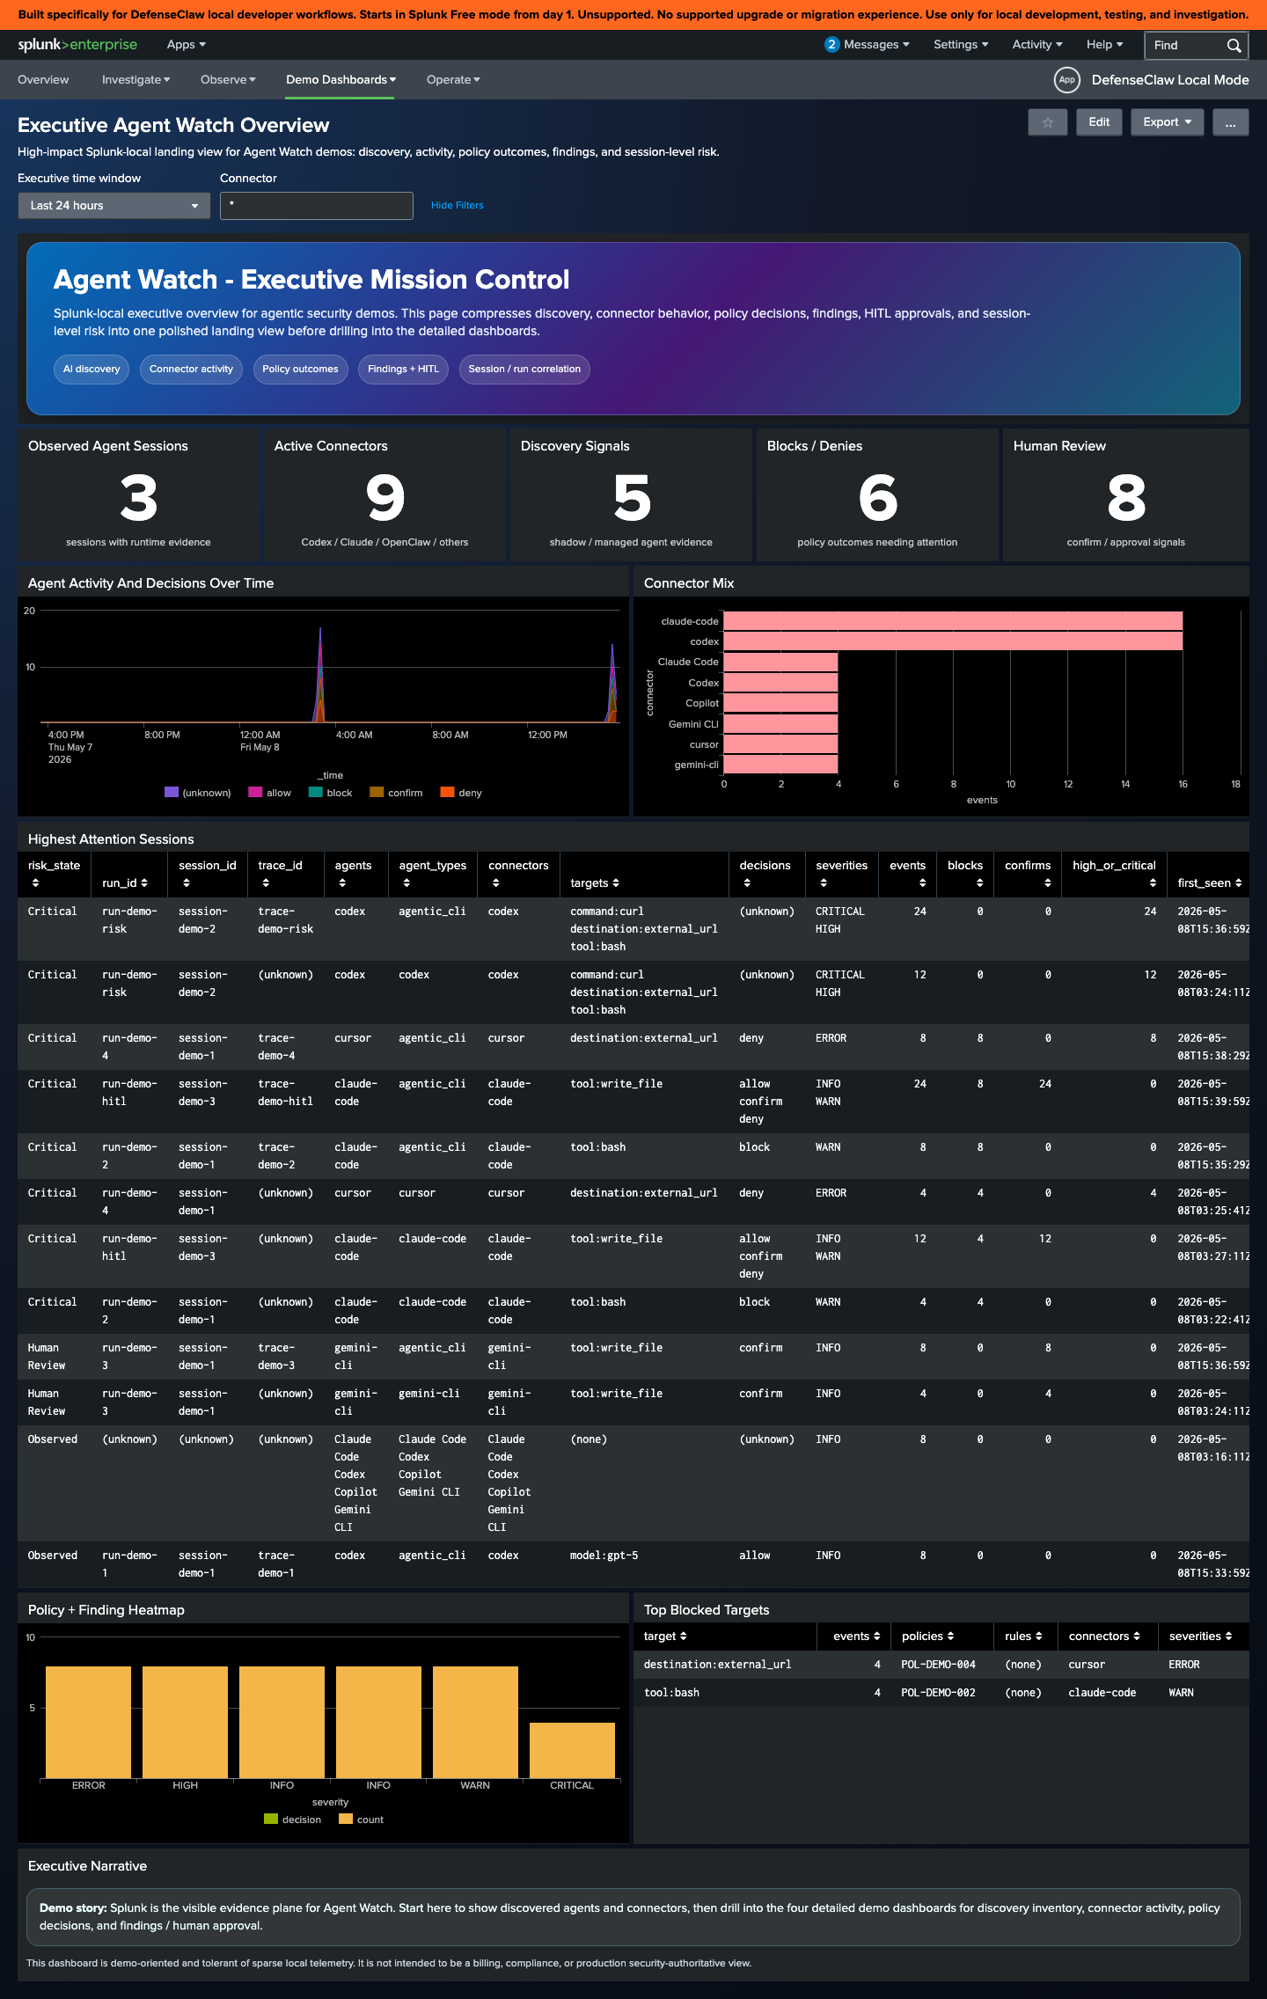This screenshot has height=1999, width=1267.
Task: Click the Connector activity pill
Action: (191, 370)
